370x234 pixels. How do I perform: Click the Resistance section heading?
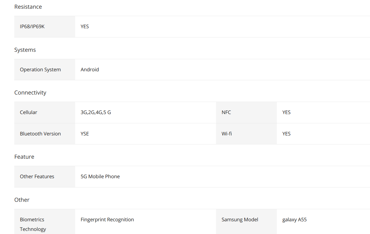(28, 7)
